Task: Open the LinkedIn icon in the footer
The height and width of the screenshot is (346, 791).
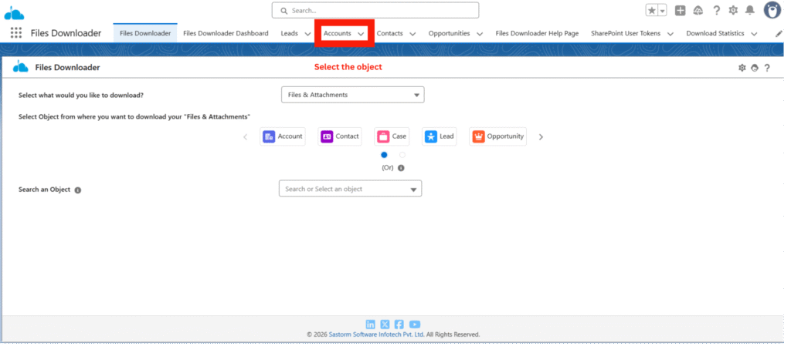Action: (x=370, y=324)
